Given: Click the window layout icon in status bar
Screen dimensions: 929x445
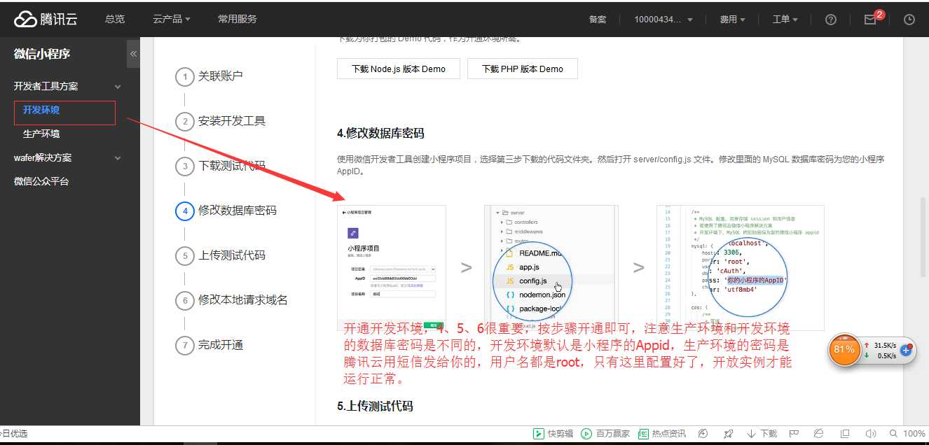Looking at the screenshot, I should click(x=845, y=433).
